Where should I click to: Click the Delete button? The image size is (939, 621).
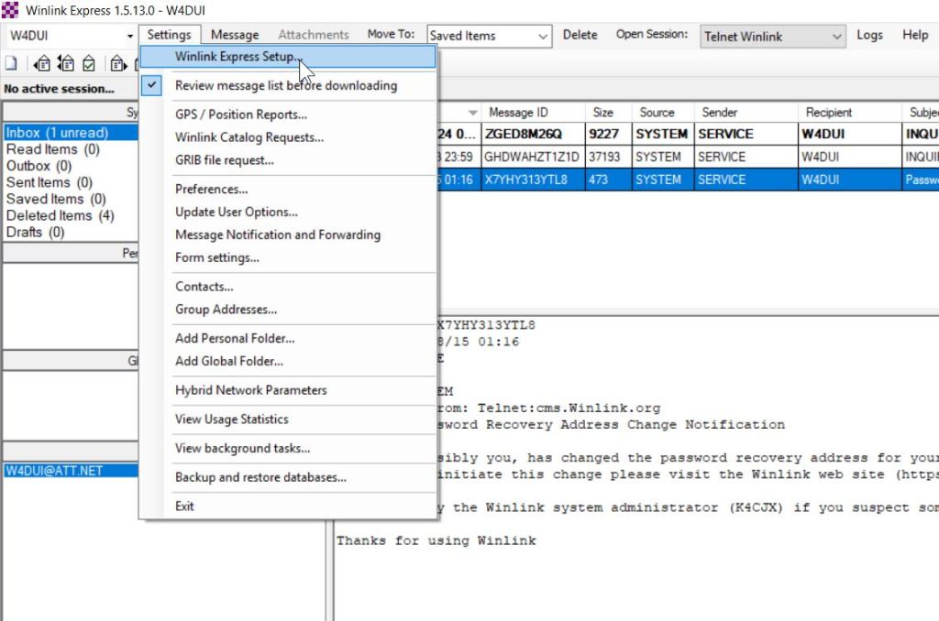(x=580, y=35)
